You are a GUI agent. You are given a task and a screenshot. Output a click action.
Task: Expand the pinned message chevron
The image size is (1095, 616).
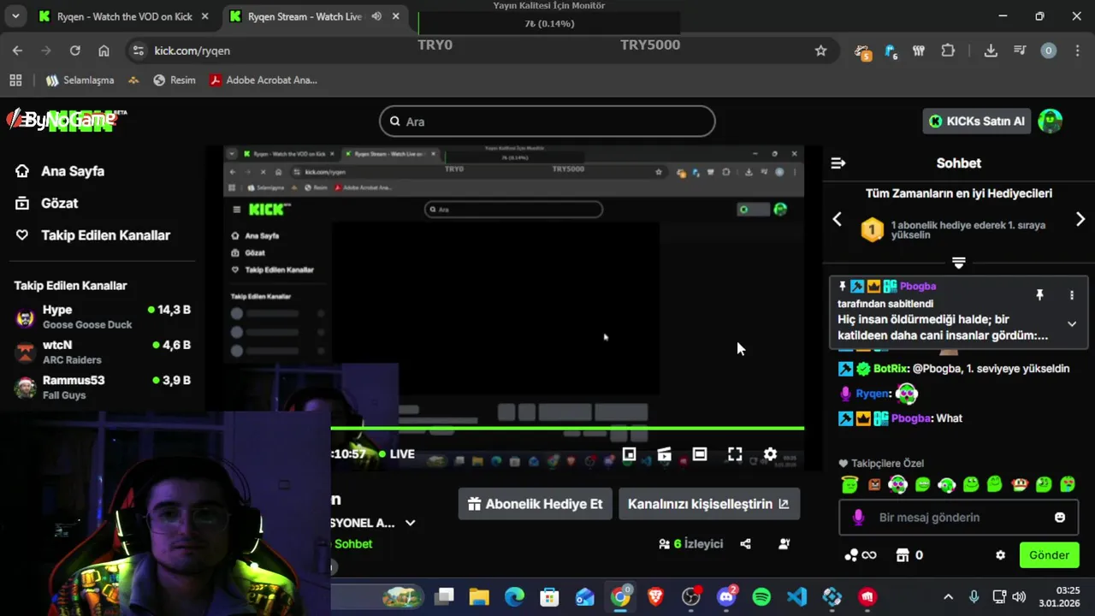click(x=1072, y=323)
